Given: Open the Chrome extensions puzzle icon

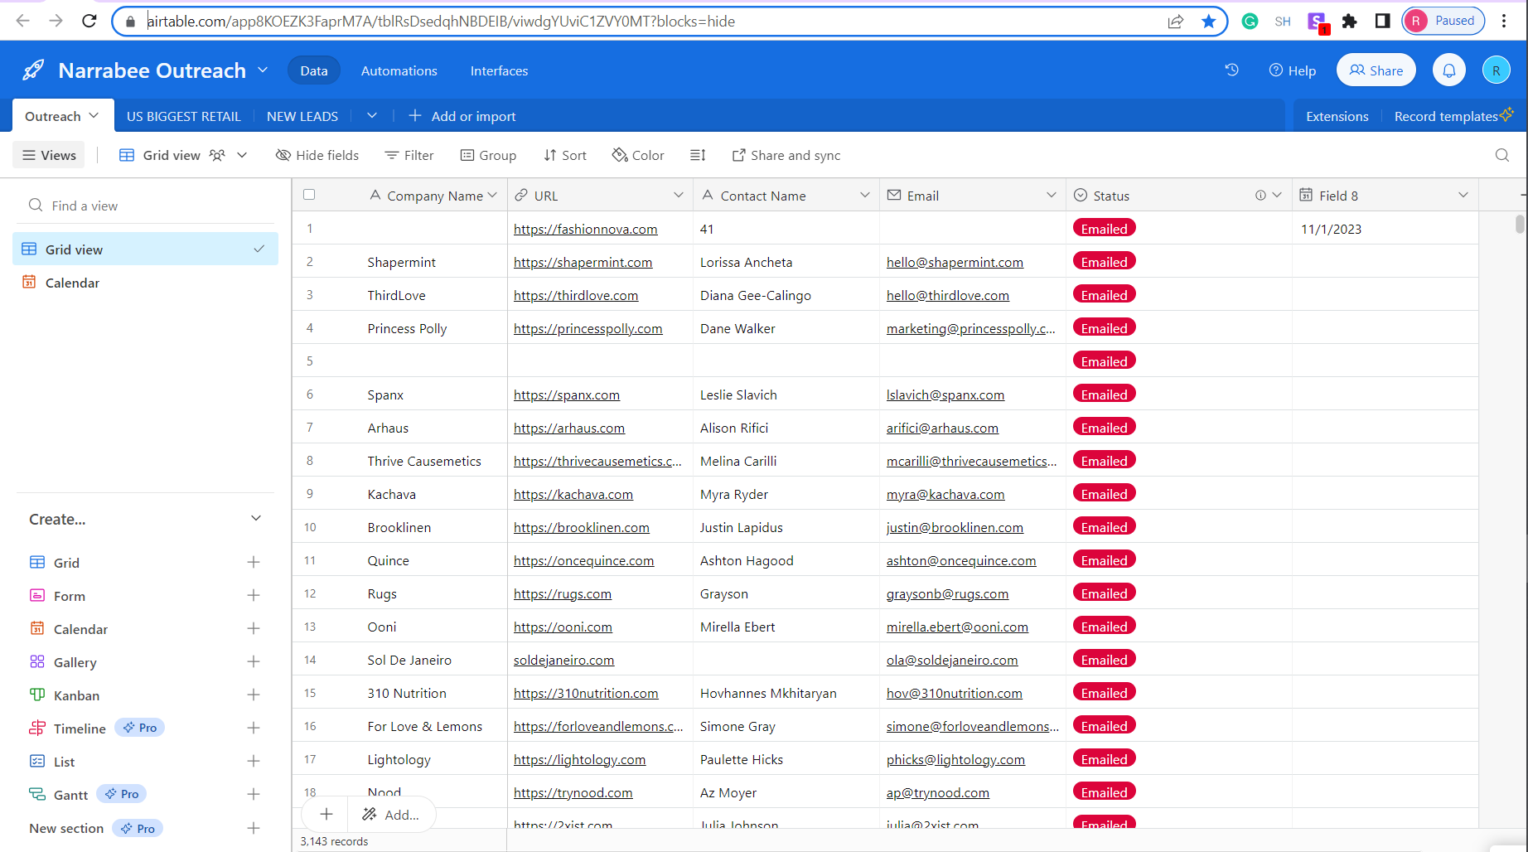Looking at the screenshot, I should [1350, 21].
